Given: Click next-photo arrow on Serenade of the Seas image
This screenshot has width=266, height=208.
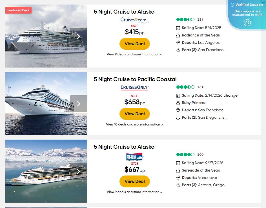Looking at the screenshot, I should pos(79,171).
